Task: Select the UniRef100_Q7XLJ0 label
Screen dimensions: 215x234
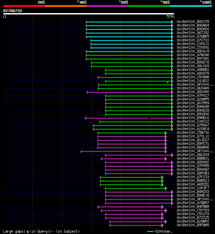Action: click(193, 136)
